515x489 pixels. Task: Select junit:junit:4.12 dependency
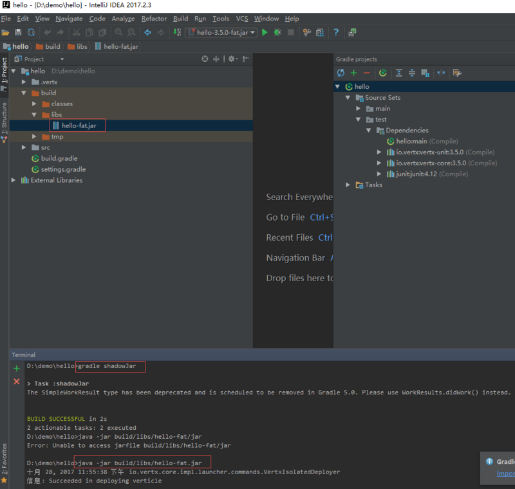point(427,174)
